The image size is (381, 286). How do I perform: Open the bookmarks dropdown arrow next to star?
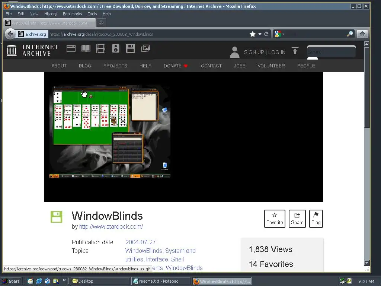click(x=260, y=34)
